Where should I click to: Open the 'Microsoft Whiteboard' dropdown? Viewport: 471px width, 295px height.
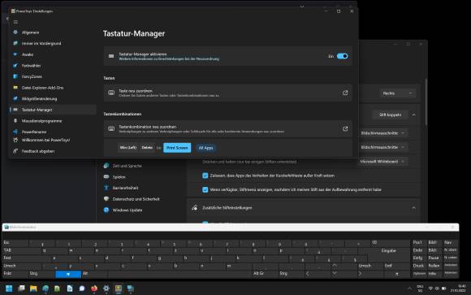(x=382, y=162)
